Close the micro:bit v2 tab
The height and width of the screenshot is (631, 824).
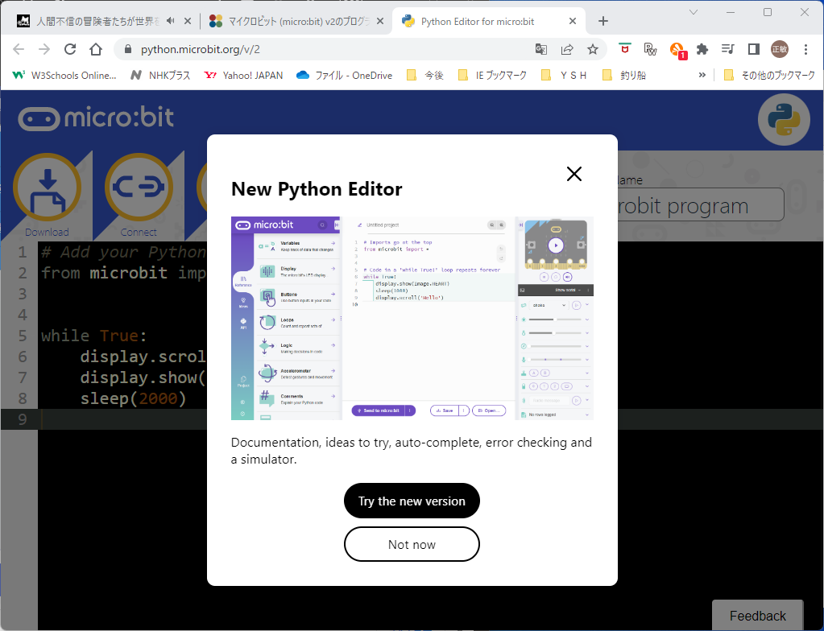pyautogui.click(x=380, y=21)
